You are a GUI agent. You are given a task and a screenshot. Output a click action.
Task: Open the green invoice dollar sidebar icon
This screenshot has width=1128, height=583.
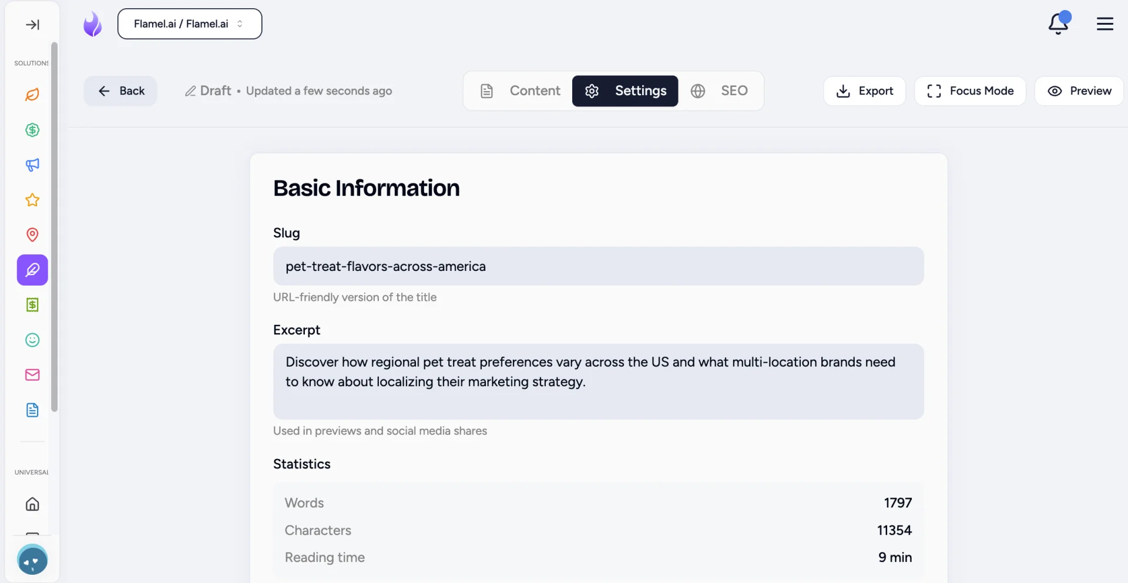(32, 305)
